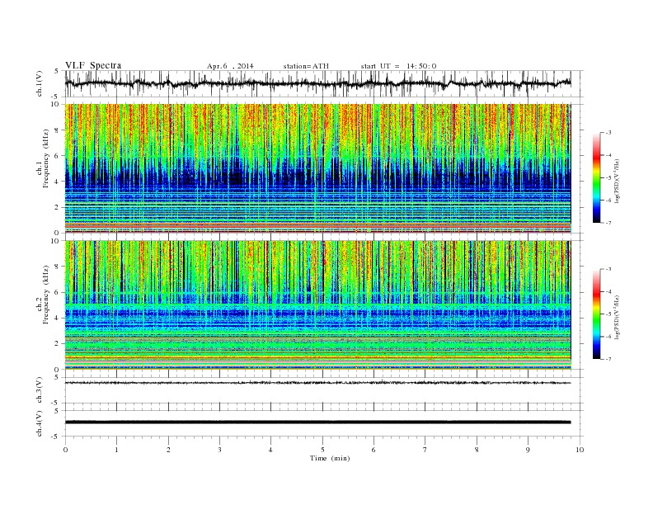Image resolution: width=653 pixels, height=505 pixels.
Task: Select the "Time (min)" axis label
Action: (330, 458)
